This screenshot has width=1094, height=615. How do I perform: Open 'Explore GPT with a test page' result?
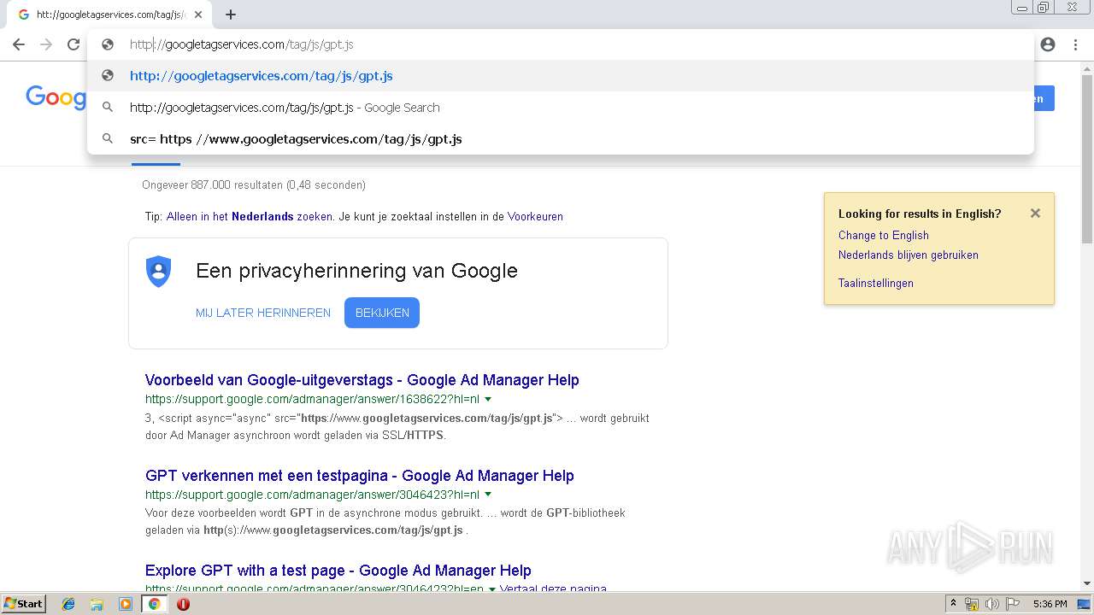tap(338, 571)
